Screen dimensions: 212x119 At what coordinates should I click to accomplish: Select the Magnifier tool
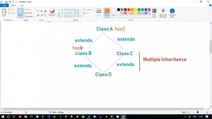(x=45, y=16)
